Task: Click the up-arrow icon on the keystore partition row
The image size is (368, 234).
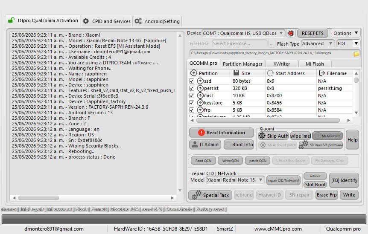Action: (x=200, y=103)
